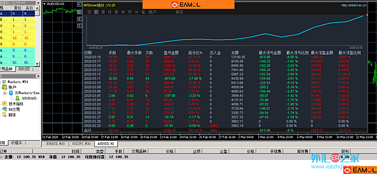The image size is (377, 174).
Task: Open the question-mark help icon
Action: 80,26
